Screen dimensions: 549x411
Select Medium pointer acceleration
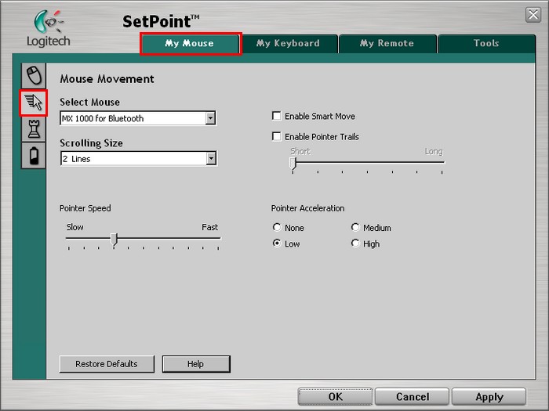[x=355, y=228]
